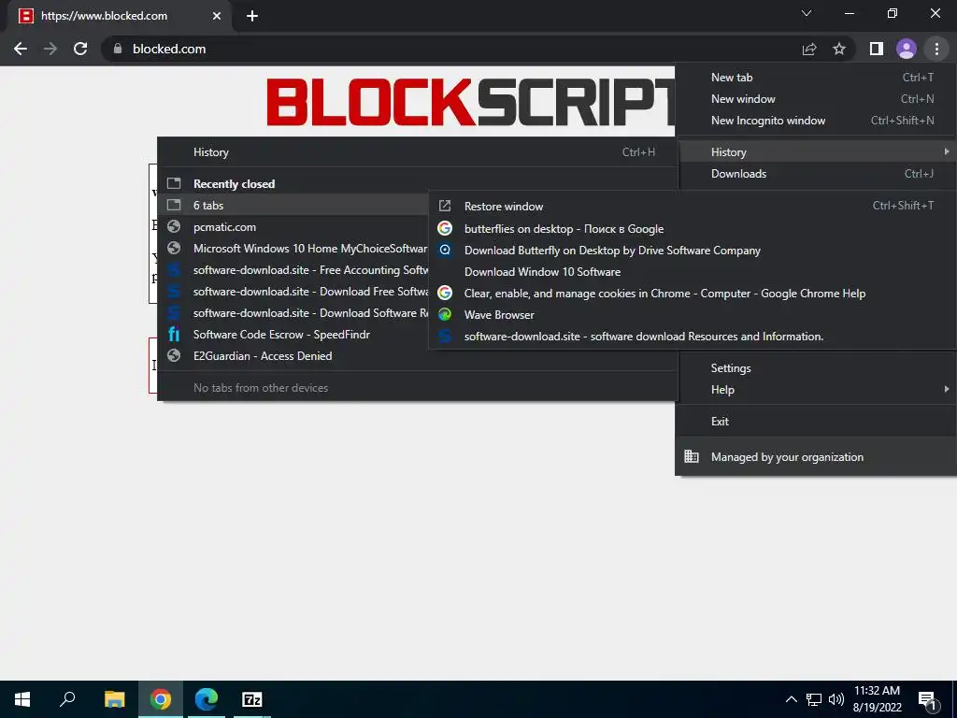Open File Explorer from taskbar
Screen dimensions: 957x718
click(x=114, y=699)
